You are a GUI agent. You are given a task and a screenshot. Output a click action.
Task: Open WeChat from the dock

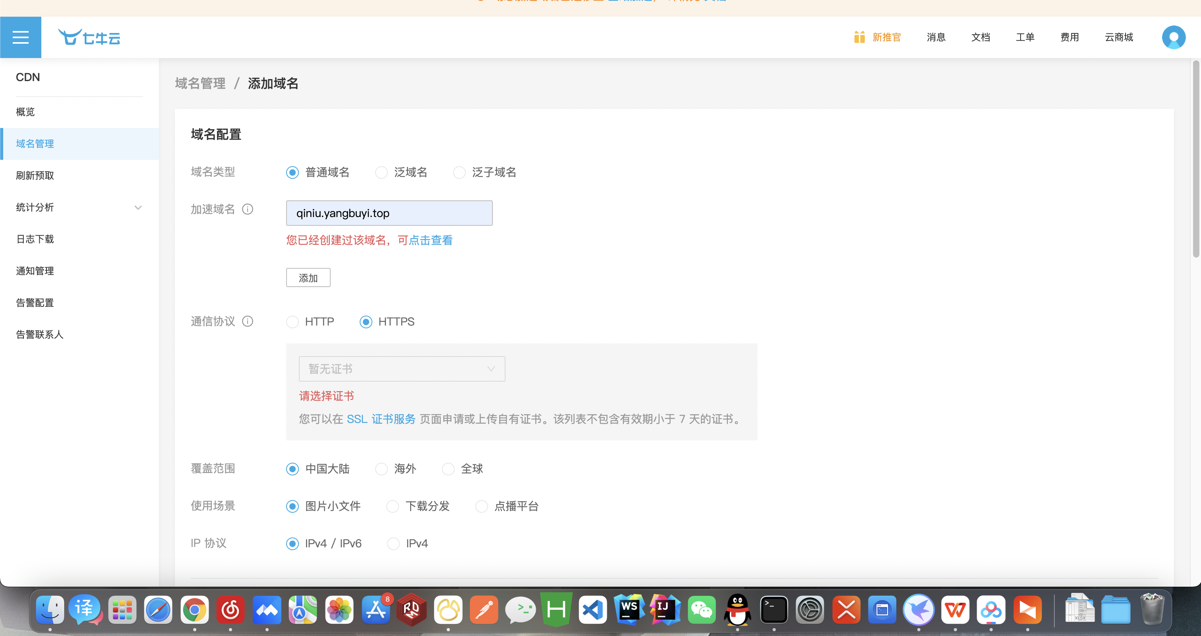pyautogui.click(x=701, y=609)
